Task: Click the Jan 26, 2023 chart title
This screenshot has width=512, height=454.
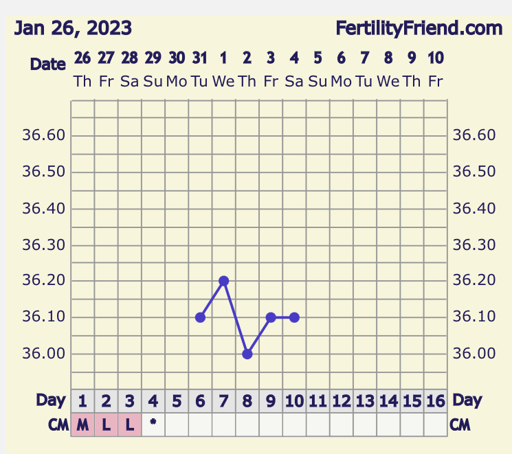Action: [x=73, y=29]
